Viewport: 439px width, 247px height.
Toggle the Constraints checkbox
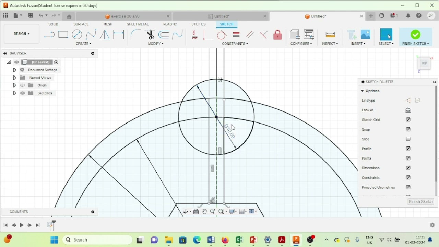click(408, 177)
